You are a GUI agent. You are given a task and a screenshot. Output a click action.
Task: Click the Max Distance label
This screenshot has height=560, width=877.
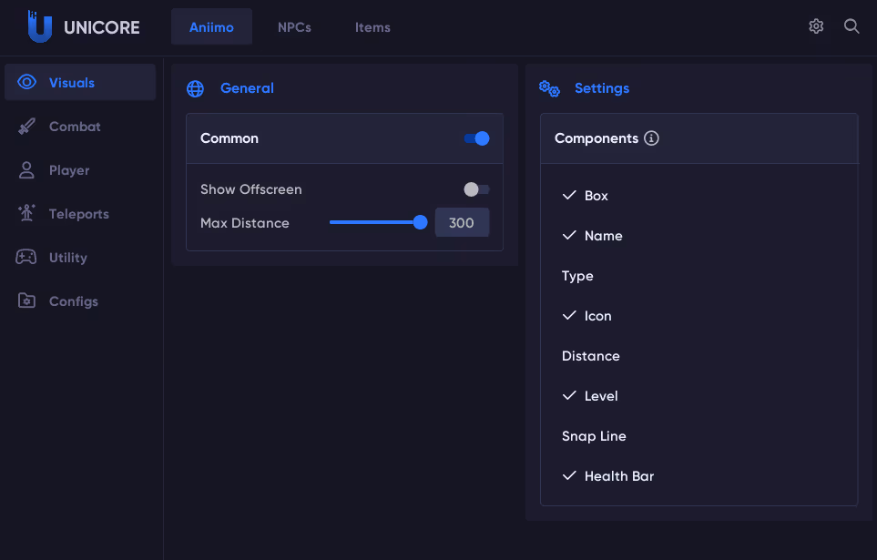245,223
